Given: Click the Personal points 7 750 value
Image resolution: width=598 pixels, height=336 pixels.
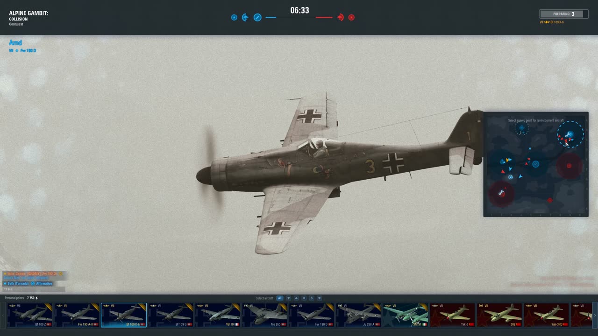Looking at the screenshot, I should point(32,298).
